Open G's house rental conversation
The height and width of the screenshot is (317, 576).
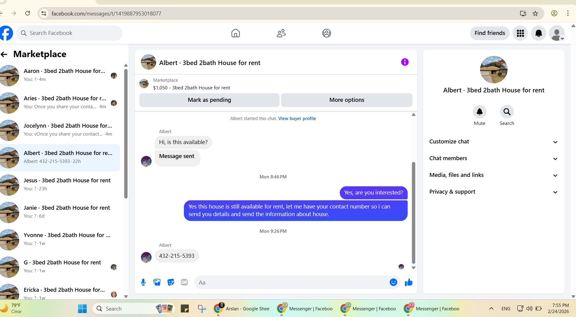click(x=60, y=267)
